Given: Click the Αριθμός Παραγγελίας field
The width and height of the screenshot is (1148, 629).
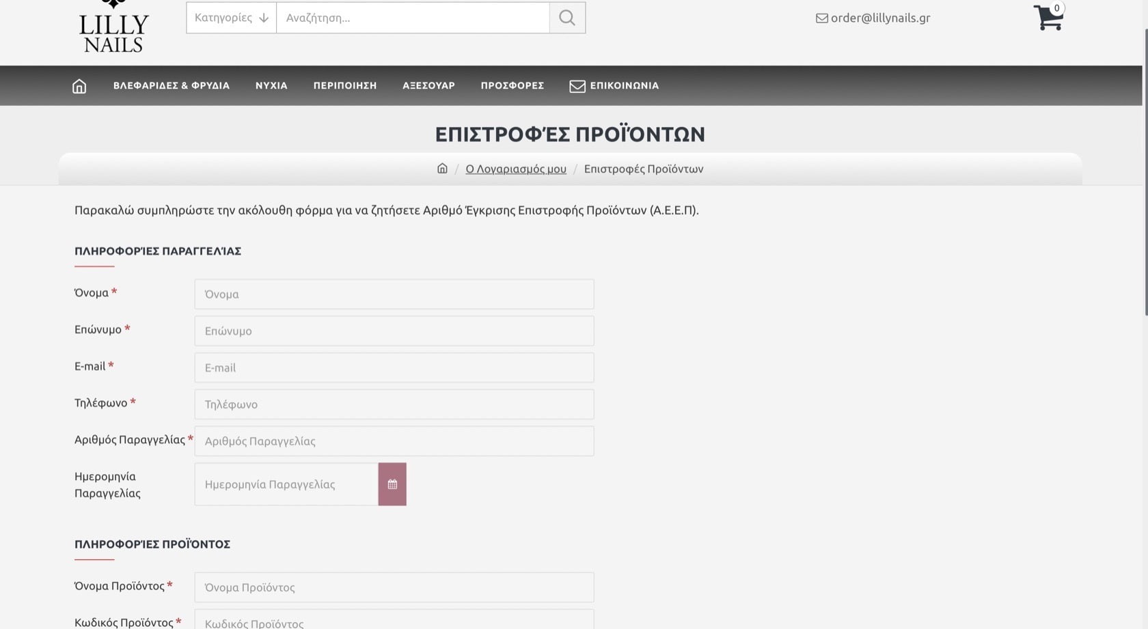Looking at the screenshot, I should [394, 441].
